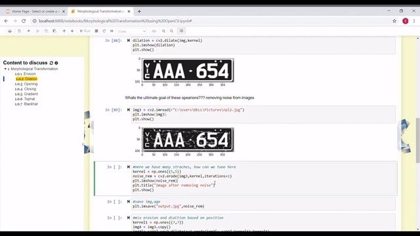Open the Morphological Transformation heading link
The width and height of the screenshot is (420, 236).
34,69
